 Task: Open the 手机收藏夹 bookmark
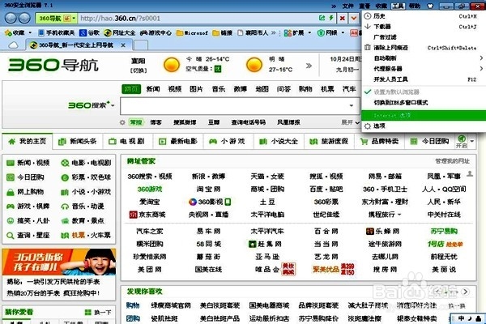(57, 32)
